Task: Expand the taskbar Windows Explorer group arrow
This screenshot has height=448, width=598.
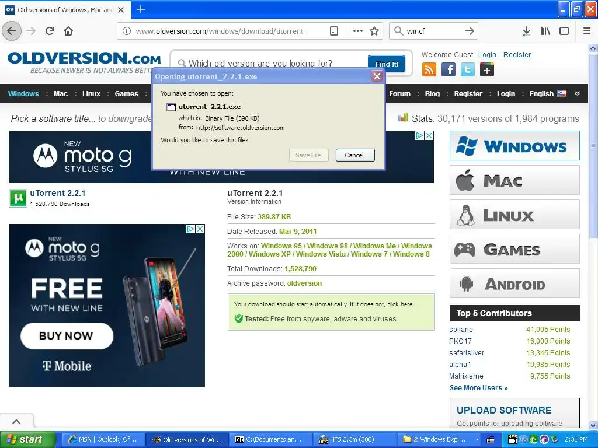Action: pos(477,440)
